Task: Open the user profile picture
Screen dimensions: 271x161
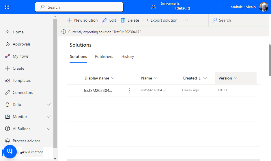Action: pos(263,7)
